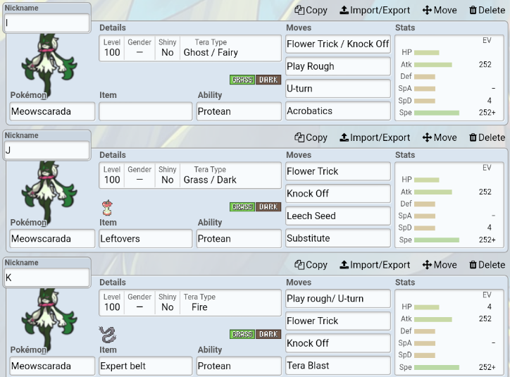The width and height of the screenshot is (510, 377).
Task: Click the Play rough/ U-turn move field
Action: 338,299
